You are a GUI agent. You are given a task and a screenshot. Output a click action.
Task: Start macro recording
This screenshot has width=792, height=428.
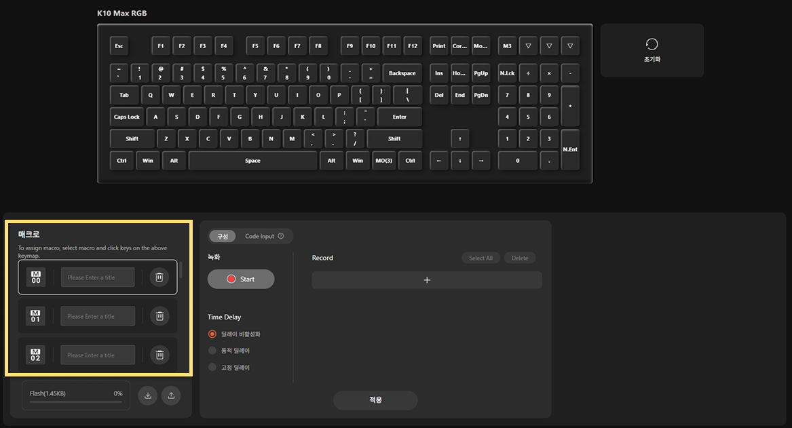pos(241,279)
